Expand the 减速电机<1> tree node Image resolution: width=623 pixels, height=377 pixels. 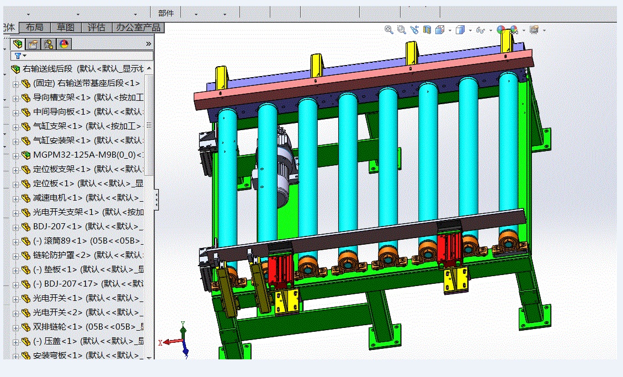[x=15, y=198]
